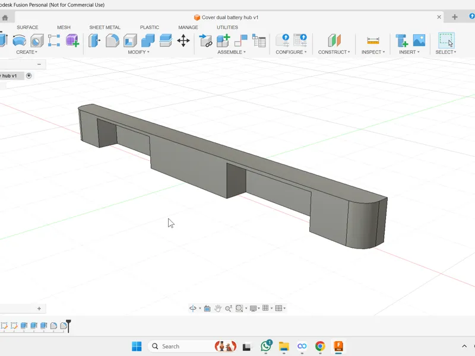Click the Pattern tool icon
This screenshot has width=475, height=356.
[54, 40]
